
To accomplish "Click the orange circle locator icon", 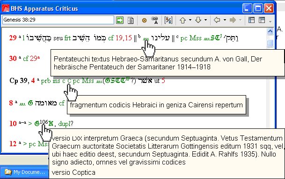I will 144,20.
